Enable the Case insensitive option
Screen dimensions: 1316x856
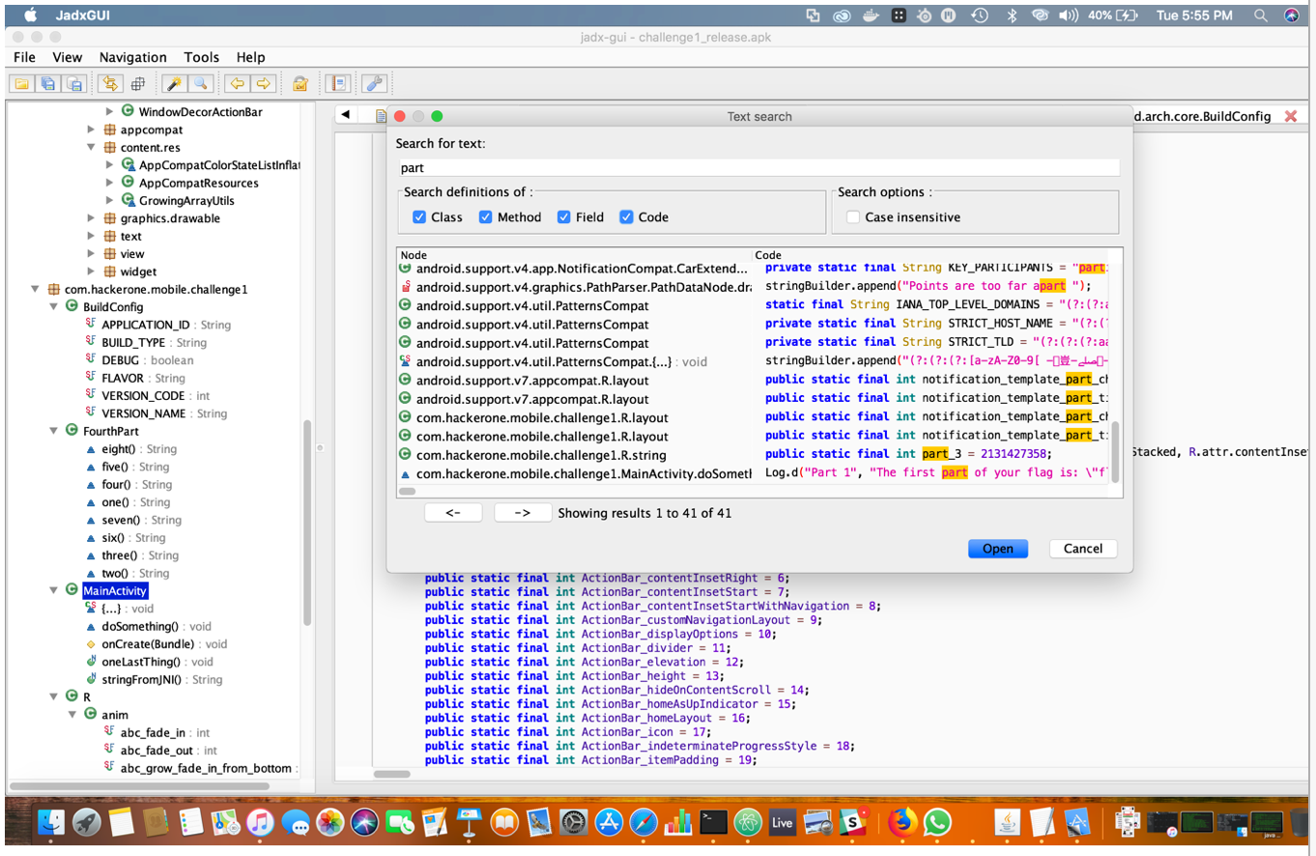pyautogui.click(x=853, y=217)
